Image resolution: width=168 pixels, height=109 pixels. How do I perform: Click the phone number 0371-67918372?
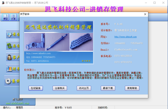pos(123,62)
